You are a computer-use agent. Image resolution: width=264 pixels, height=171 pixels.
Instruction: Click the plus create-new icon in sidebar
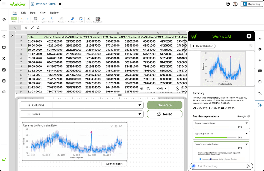tap(4, 20)
